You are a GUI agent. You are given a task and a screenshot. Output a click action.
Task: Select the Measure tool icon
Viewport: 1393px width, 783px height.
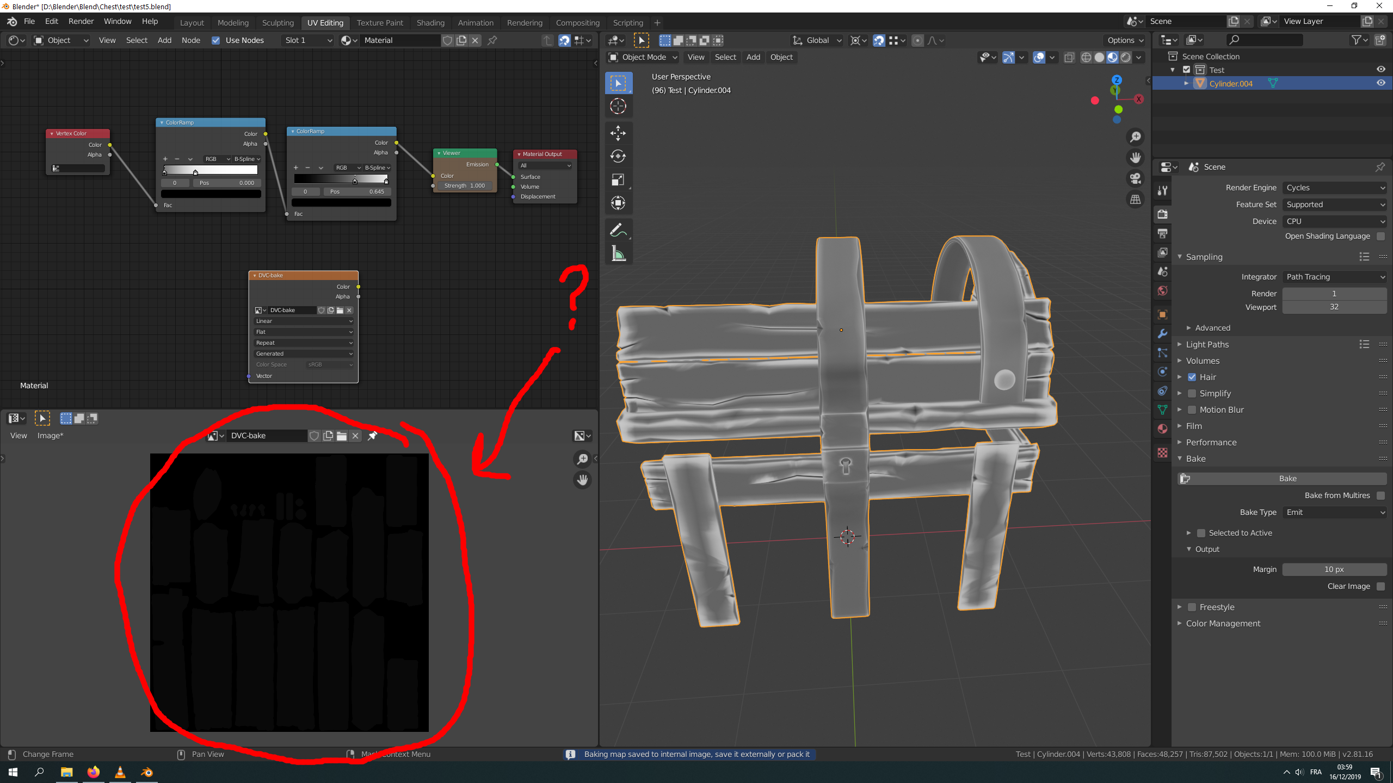pyautogui.click(x=618, y=253)
